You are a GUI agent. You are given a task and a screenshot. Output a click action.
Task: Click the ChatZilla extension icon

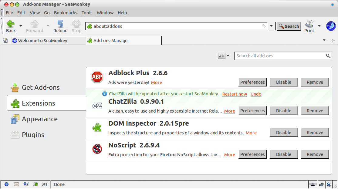point(97,106)
